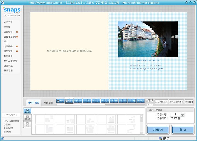Click the Tel : 02-5555-889 text
This screenshot has width=197, height=141.
click(x=12, y=16)
